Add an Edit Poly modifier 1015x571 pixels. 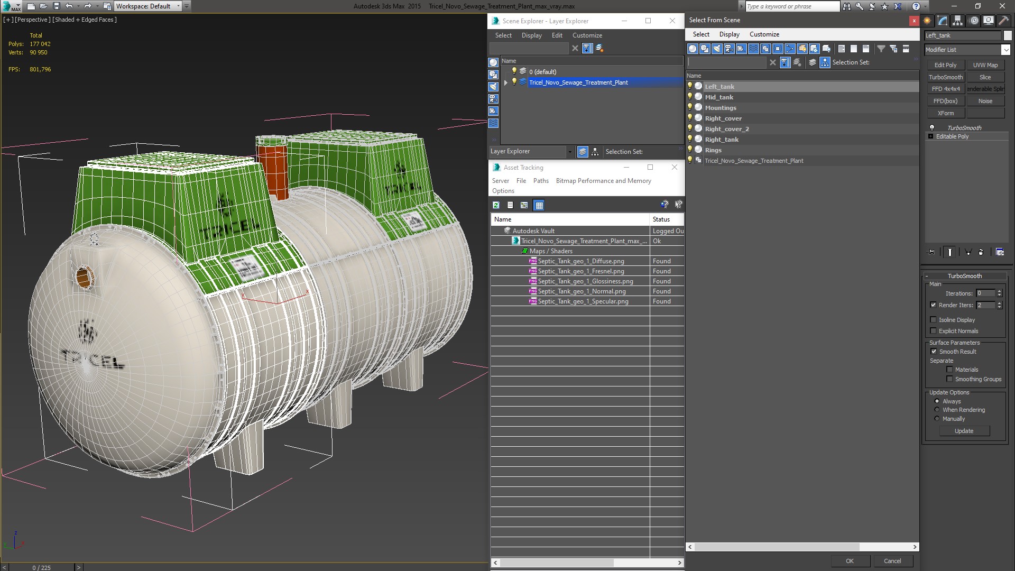coord(945,65)
